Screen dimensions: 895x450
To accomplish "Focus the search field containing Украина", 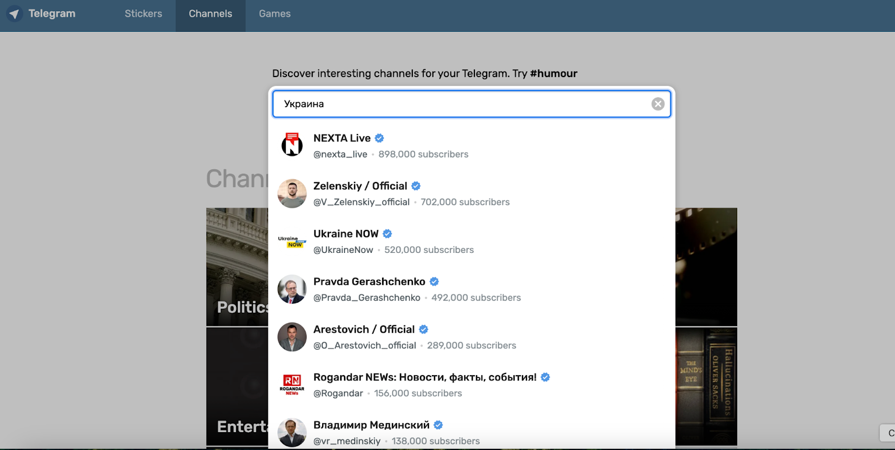I will (472, 104).
